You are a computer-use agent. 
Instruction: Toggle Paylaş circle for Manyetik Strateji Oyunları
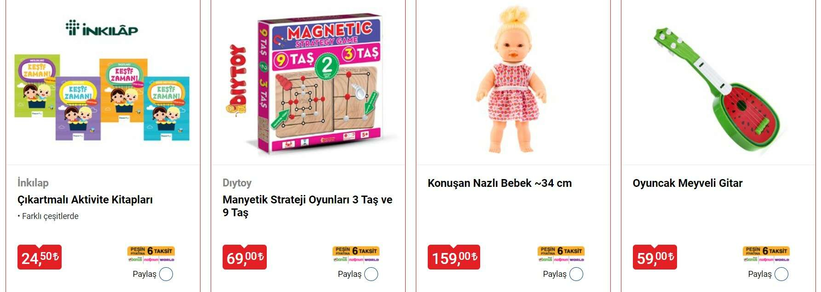tap(371, 274)
